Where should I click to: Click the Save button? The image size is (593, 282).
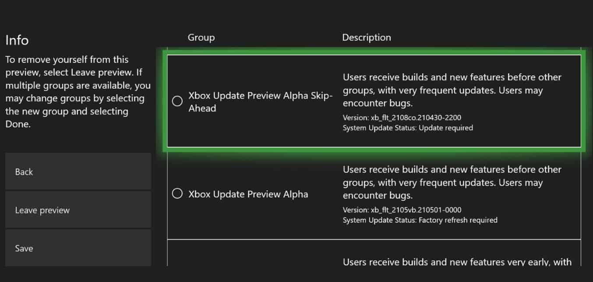[78, 248]
